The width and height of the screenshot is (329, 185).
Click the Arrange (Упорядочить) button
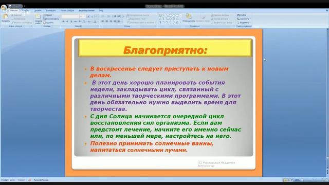pos(189,18)
